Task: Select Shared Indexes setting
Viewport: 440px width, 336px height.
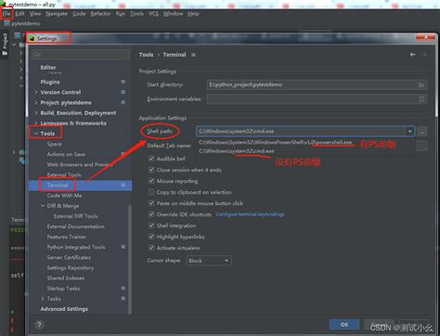Action: [66, 278]
